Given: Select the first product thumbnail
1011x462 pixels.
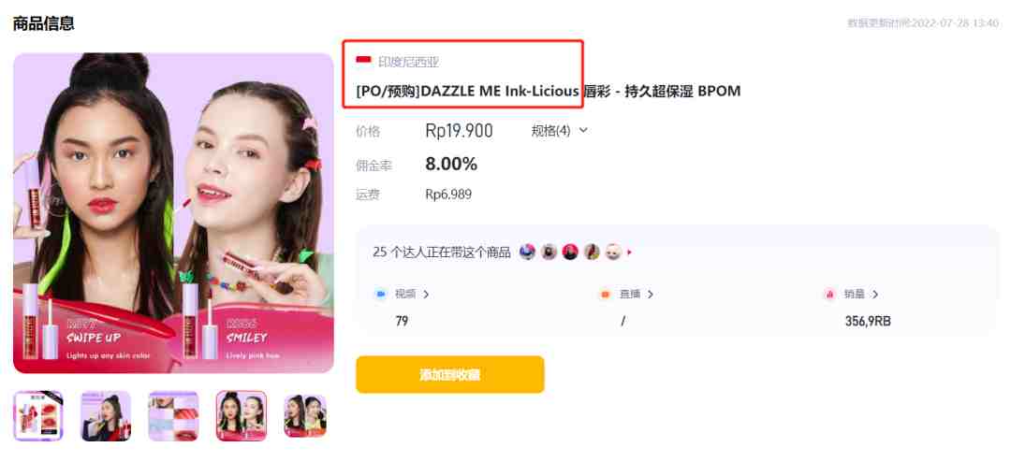Looking at the screenshot, I should click(x=38, y=416).
